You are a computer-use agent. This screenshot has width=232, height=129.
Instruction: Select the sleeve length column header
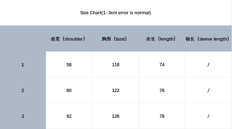tap(207, 39)
